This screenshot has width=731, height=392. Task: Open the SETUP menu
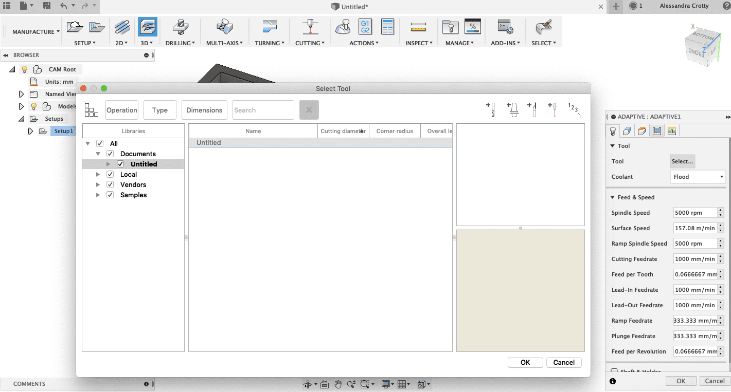tap(85, 43)
